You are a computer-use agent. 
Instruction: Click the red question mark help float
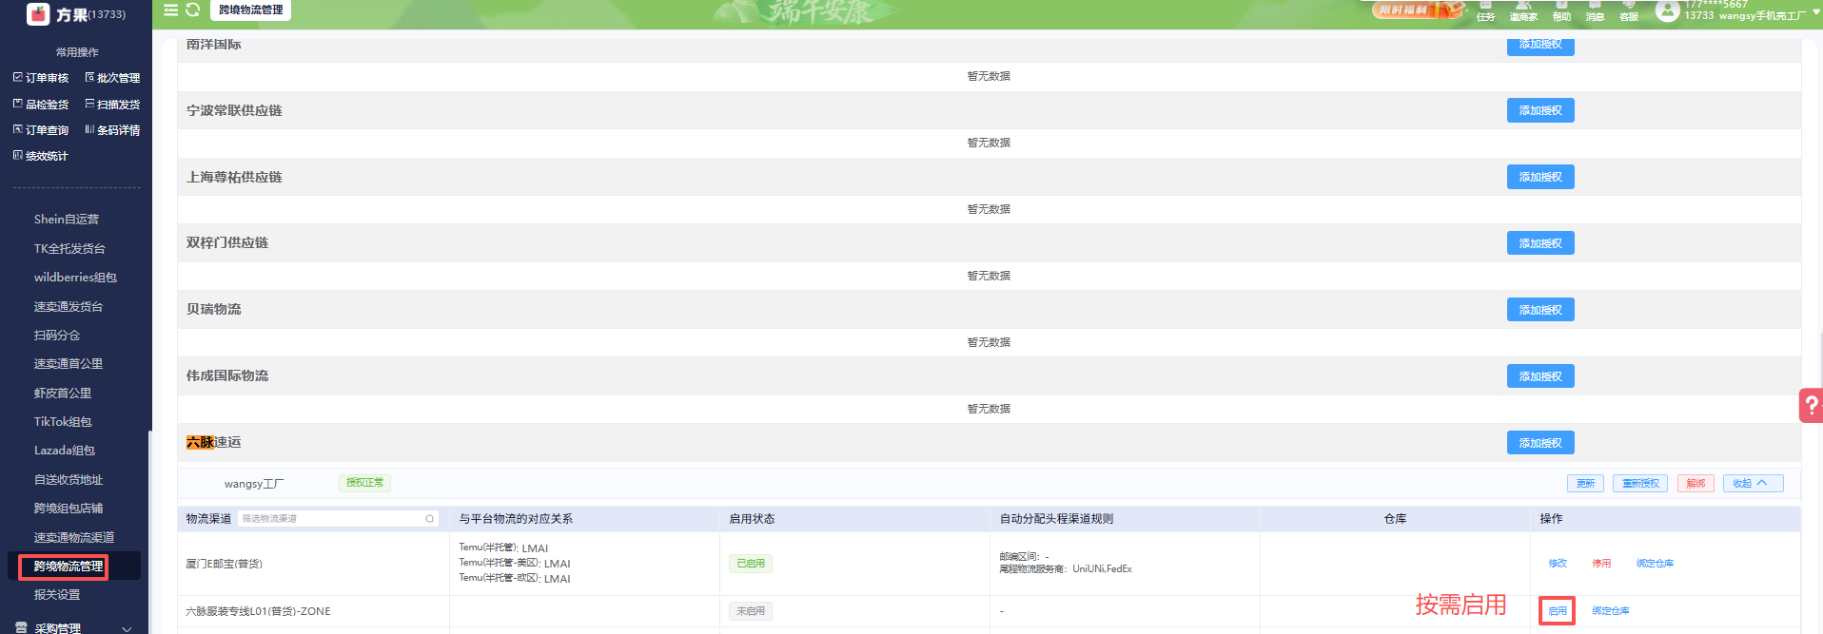click(x=1811, y=405)
